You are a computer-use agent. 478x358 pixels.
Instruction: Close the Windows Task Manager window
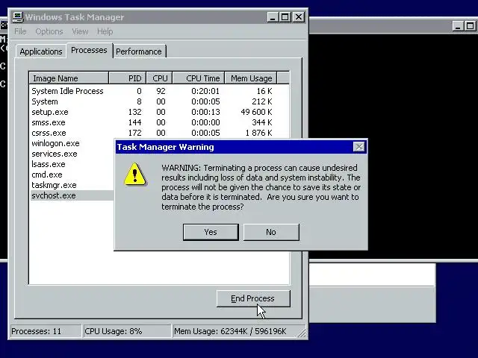pyautogui.click(x=299, y=17)
